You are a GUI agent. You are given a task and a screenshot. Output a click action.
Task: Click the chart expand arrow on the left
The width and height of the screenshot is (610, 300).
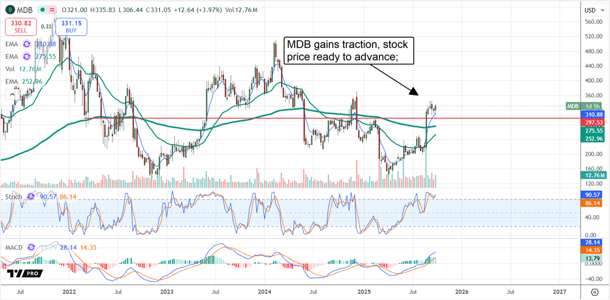point(11,94)
